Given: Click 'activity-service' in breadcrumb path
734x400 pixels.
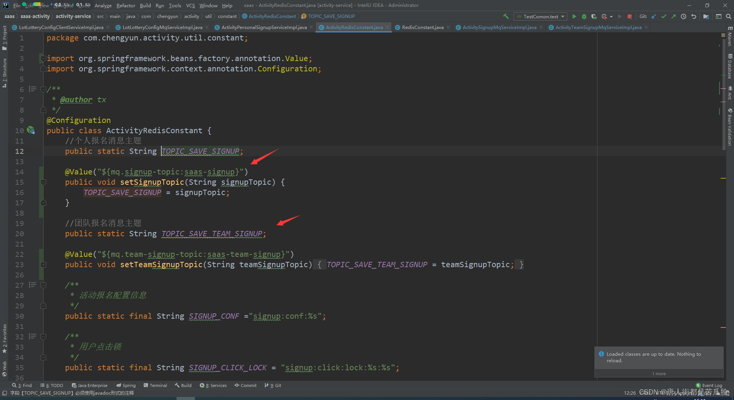Looking at the screenshot, I should (73, 16).
